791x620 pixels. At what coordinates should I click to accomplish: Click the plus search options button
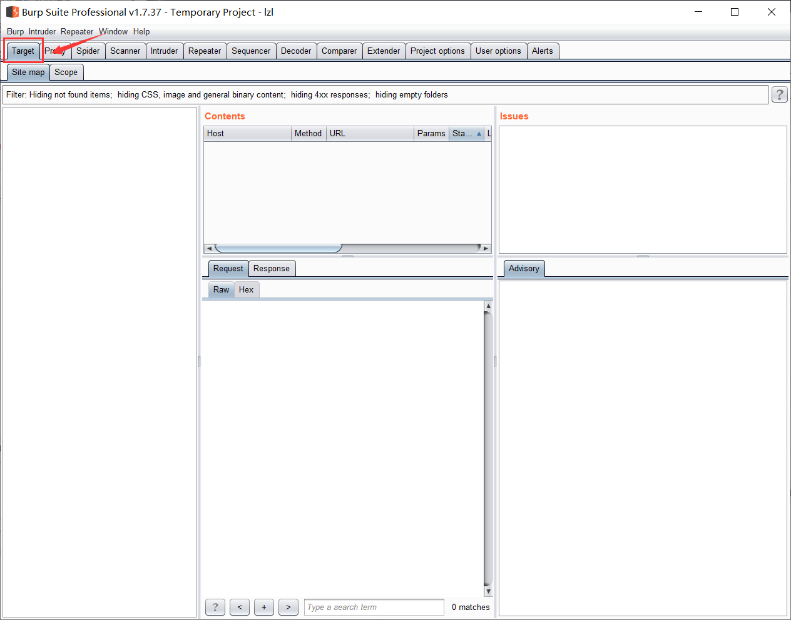(264, 607)
